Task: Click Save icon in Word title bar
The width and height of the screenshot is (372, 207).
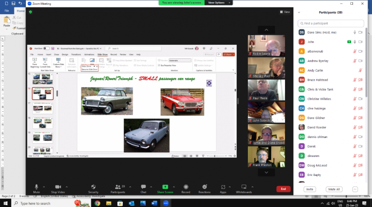Action: 13,3
